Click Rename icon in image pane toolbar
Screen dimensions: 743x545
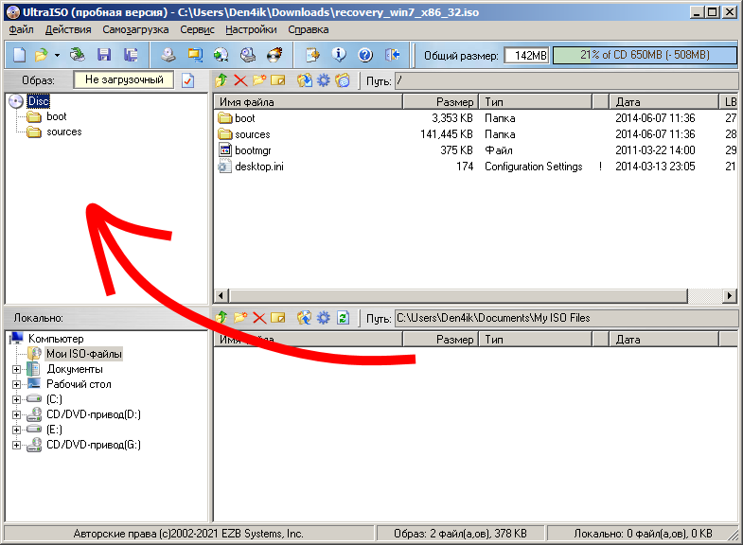[278, 80]
